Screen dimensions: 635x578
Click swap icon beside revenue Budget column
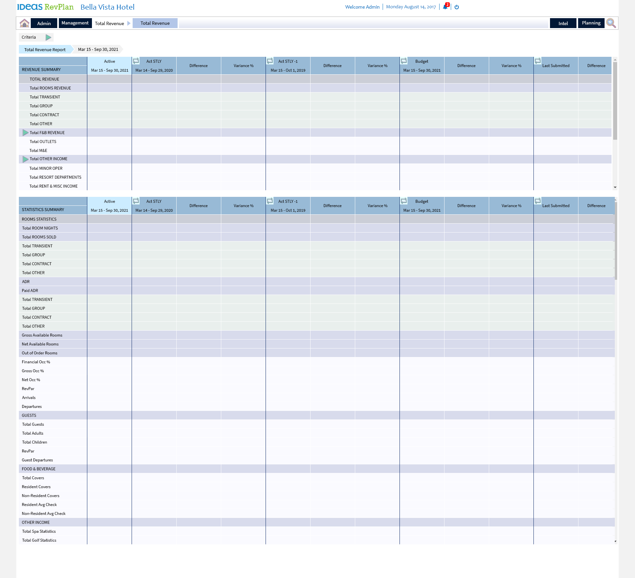[x=404, y=61]
